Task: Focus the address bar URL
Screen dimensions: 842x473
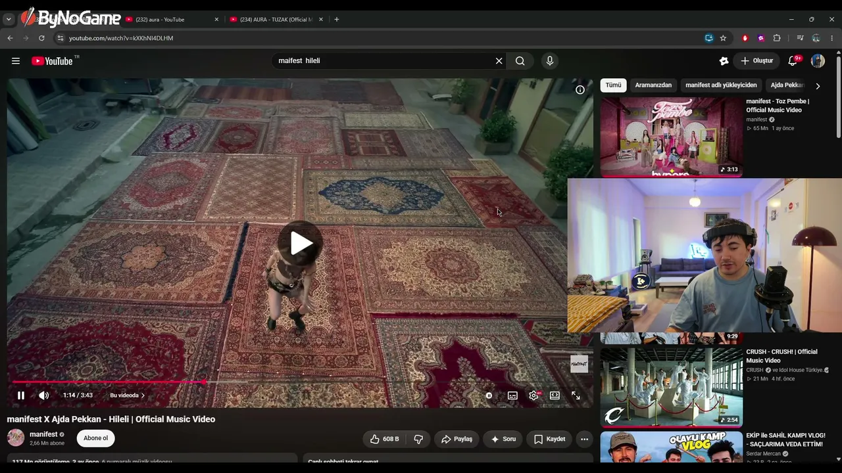Action: pos(121,38)
